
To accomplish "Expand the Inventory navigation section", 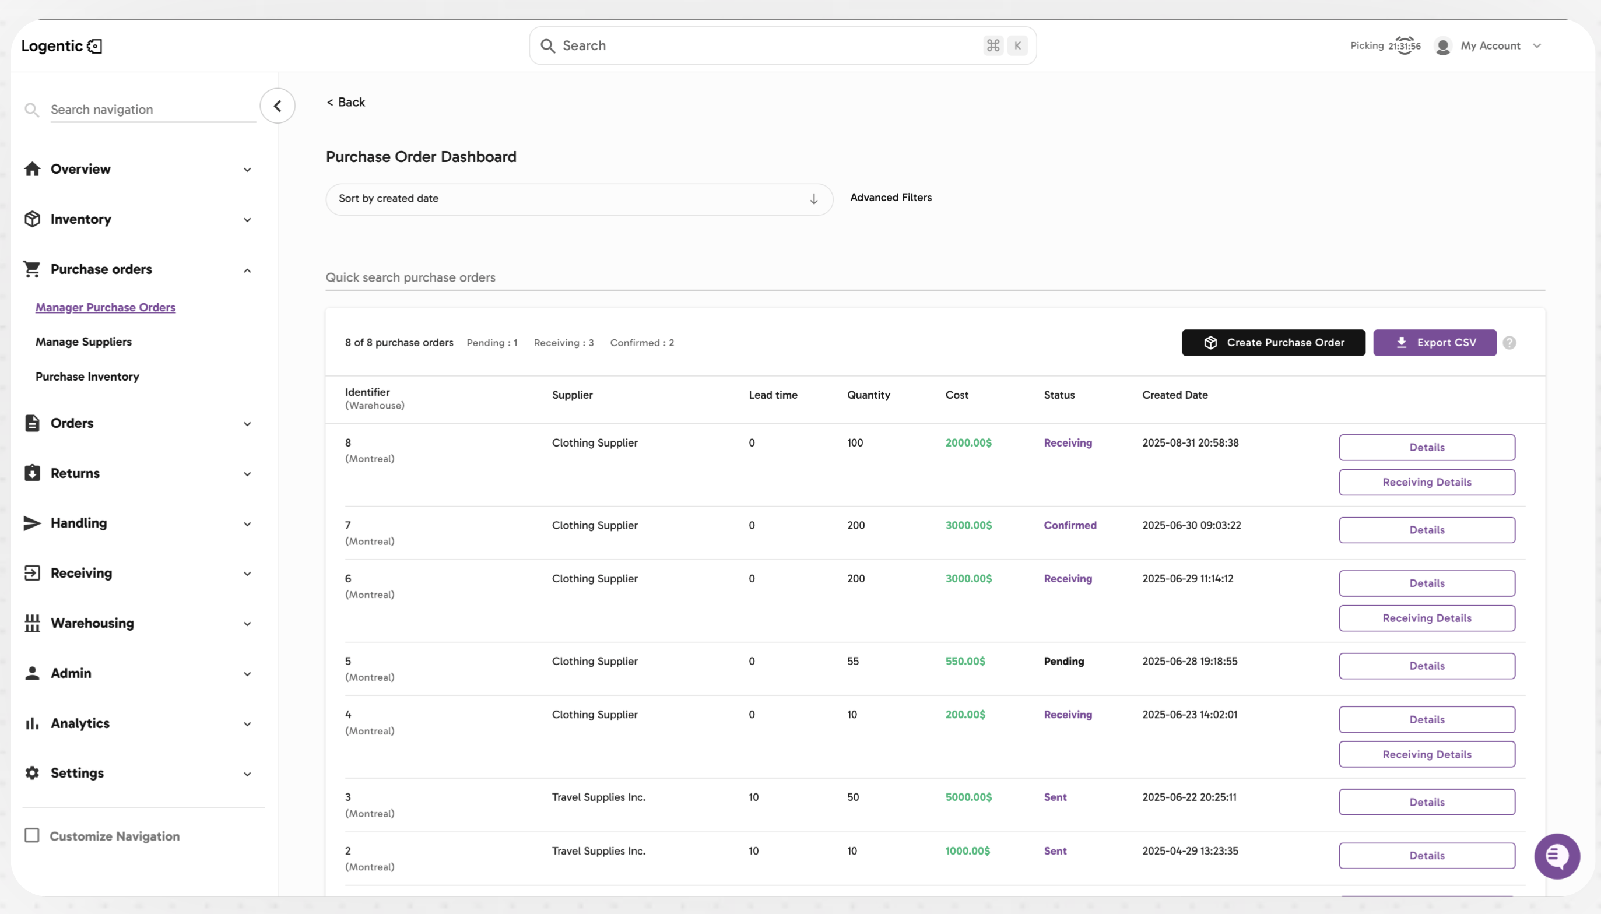I will (247, 220).
